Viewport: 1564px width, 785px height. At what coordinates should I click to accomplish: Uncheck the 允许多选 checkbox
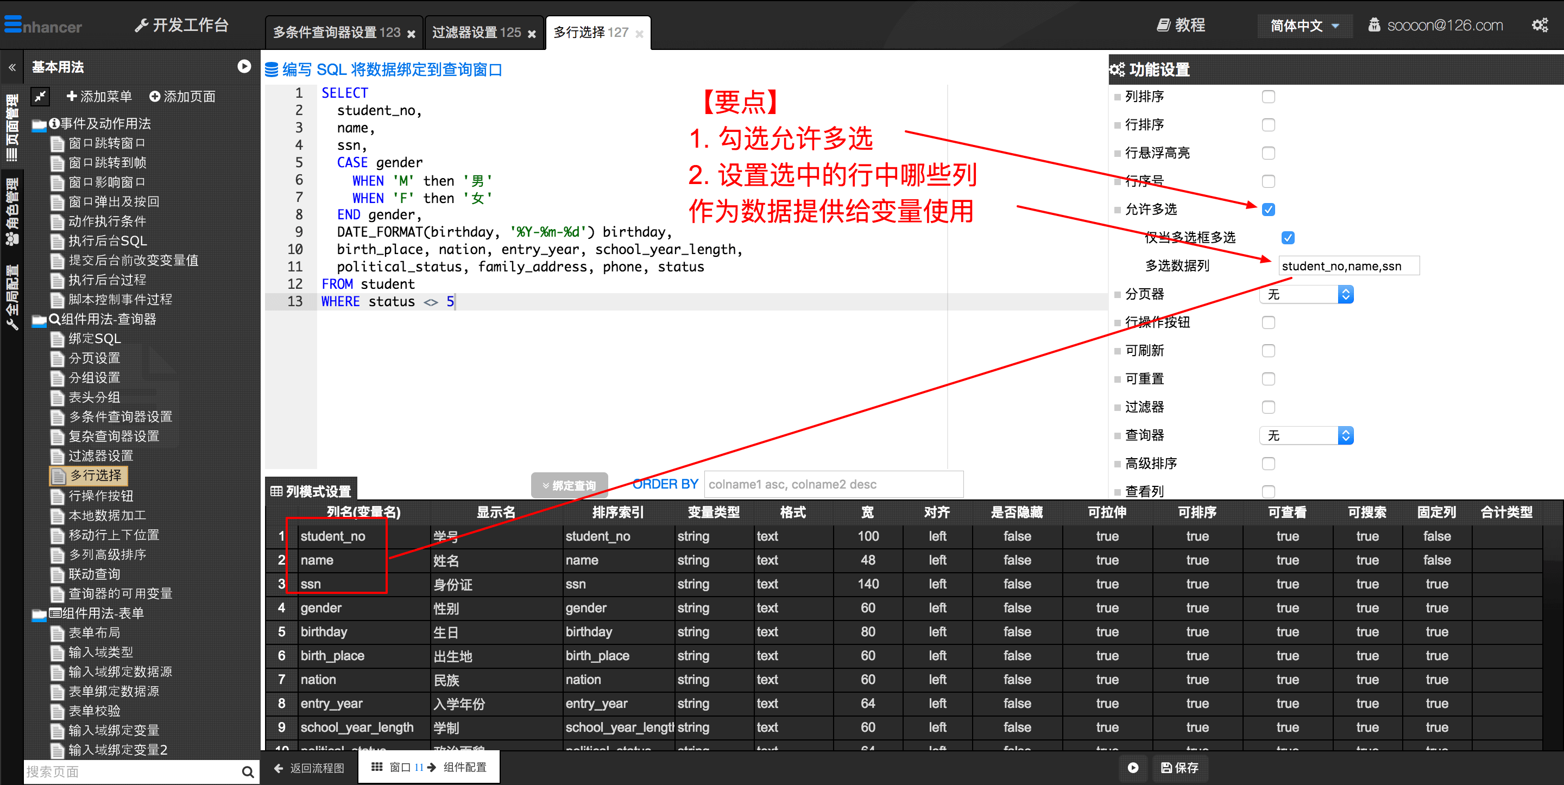(1269, 210)
